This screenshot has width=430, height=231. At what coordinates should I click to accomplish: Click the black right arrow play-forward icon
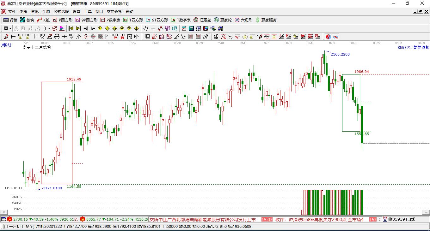93,28
